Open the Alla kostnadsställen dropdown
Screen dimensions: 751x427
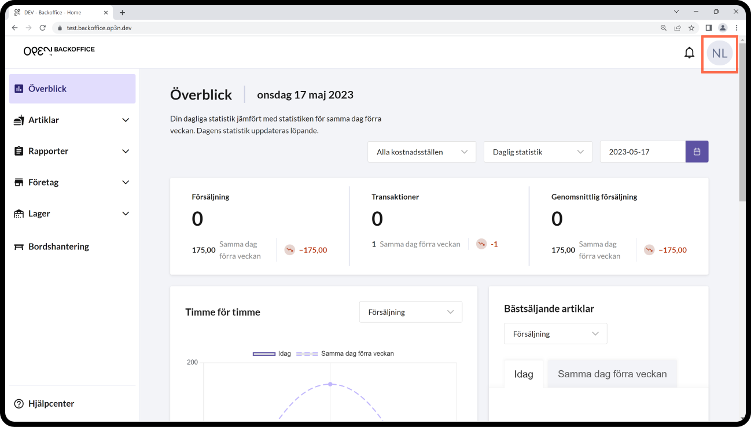pos(421,152)
